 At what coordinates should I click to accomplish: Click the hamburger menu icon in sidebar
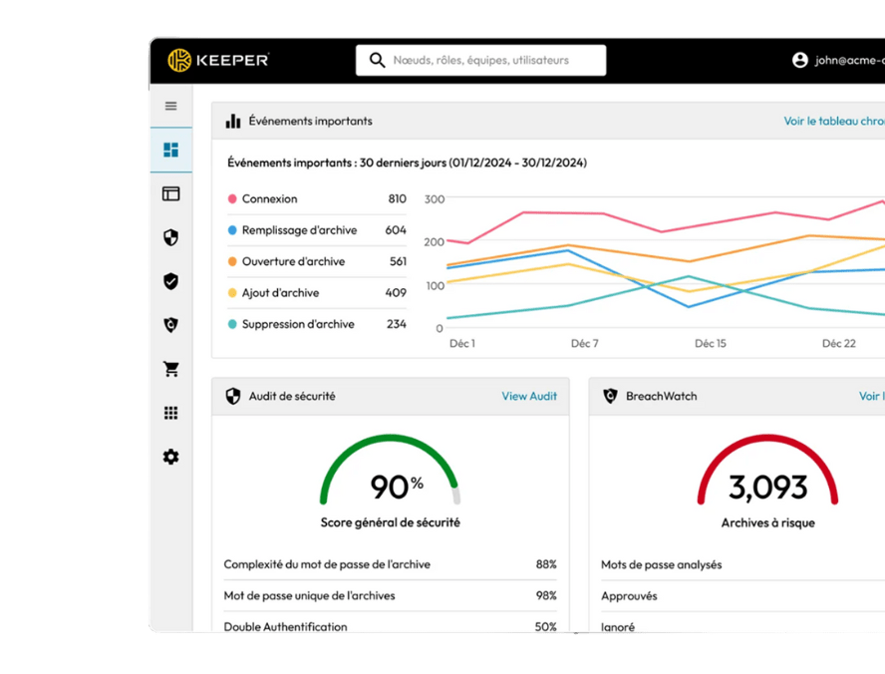coord(170,107)
